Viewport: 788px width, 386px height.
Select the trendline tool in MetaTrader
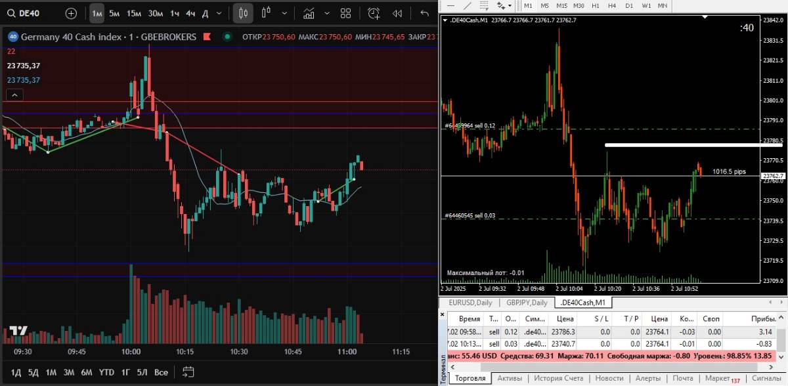(468, 5)
